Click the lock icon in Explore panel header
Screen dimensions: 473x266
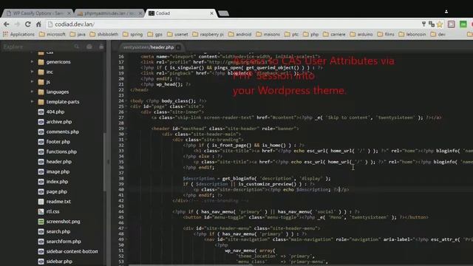101,47
